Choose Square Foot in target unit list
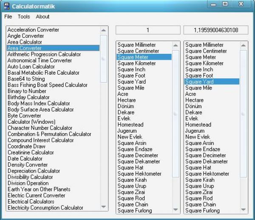Screen dimensions: 255x220 pos(212,75)
